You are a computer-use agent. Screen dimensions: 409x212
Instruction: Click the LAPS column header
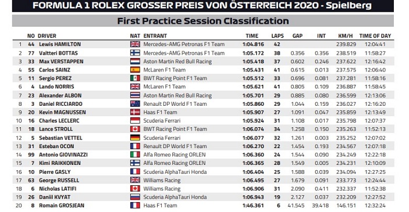coord(278,36)
